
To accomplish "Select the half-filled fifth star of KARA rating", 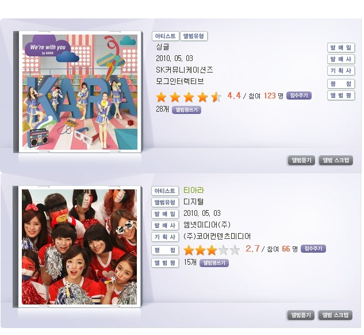I will 216,97.
